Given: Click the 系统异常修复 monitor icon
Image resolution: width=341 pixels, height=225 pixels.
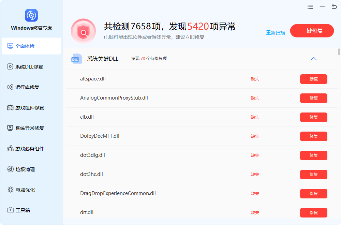Looking at the screenshot, I should (10, 128).
